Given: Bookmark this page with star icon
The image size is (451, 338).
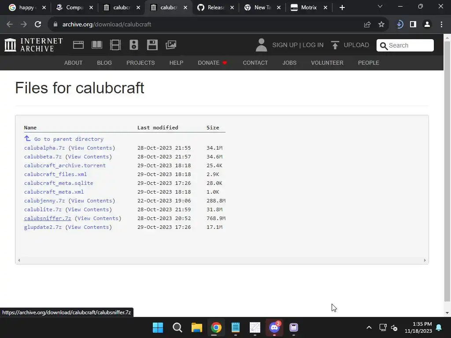Looking at the screenshot, I should tap(381, 25).
